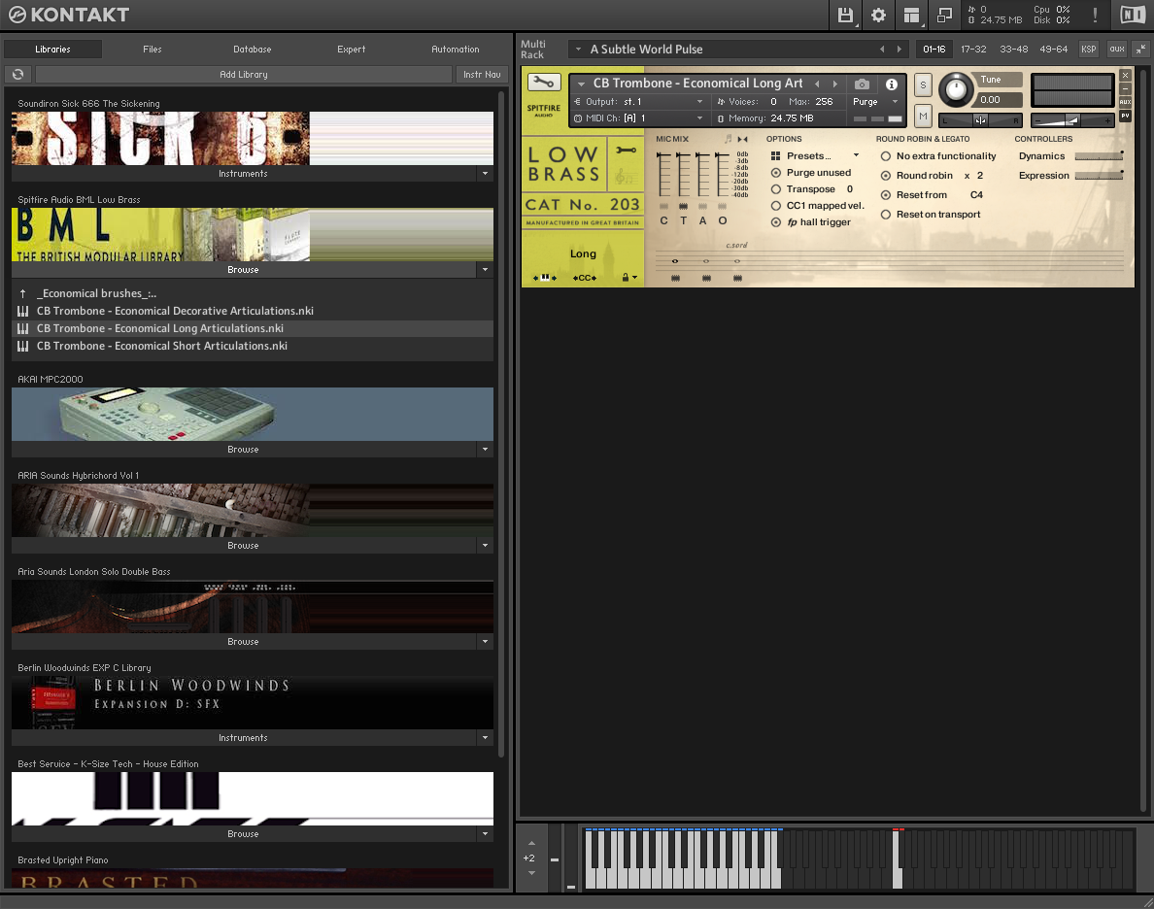Refresh the libraries list
The width and height of the screenshot is (1154, 909).
pos(17,75)
